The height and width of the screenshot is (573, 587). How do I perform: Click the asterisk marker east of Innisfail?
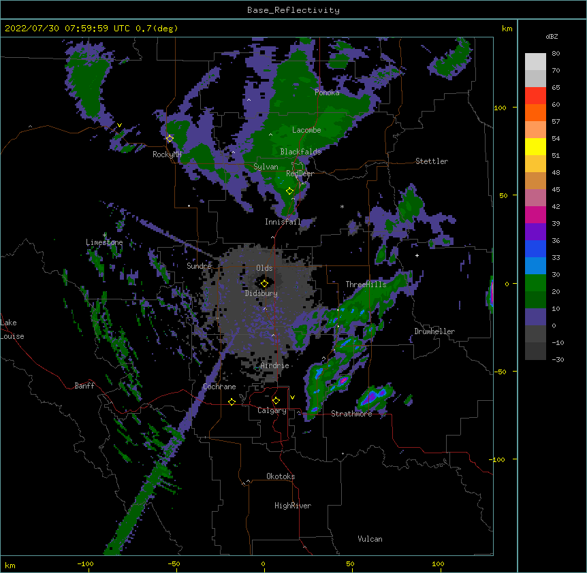pos(342,206)
